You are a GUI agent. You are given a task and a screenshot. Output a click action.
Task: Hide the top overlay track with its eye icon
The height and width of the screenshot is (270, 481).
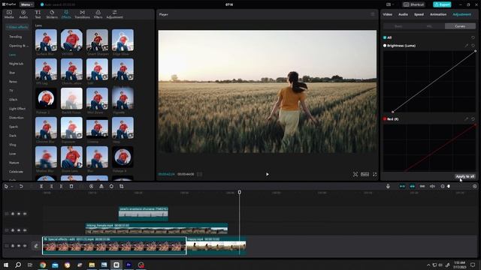[19, 214]
